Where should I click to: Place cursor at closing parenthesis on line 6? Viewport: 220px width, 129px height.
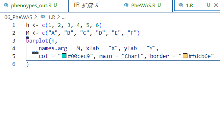(28, 64)
